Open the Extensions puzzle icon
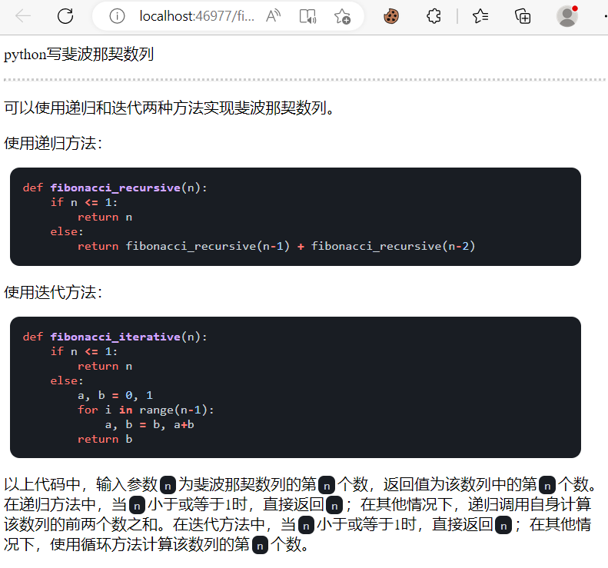The width and height of the screenshot is (608, 568). tap(434, 16)
